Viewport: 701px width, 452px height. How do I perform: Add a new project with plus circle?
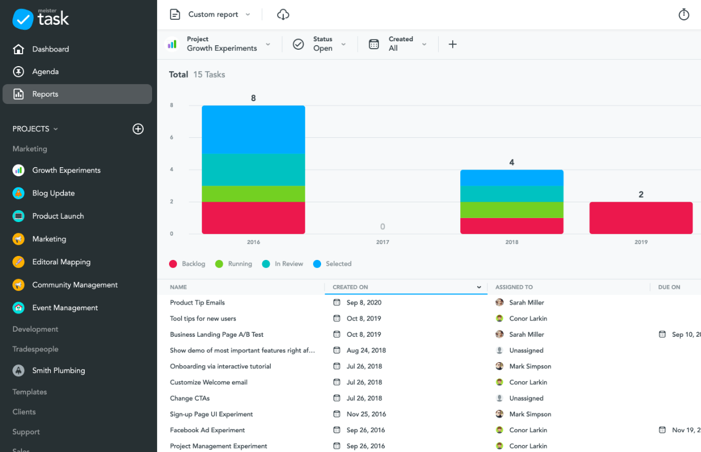click(138, 129)
